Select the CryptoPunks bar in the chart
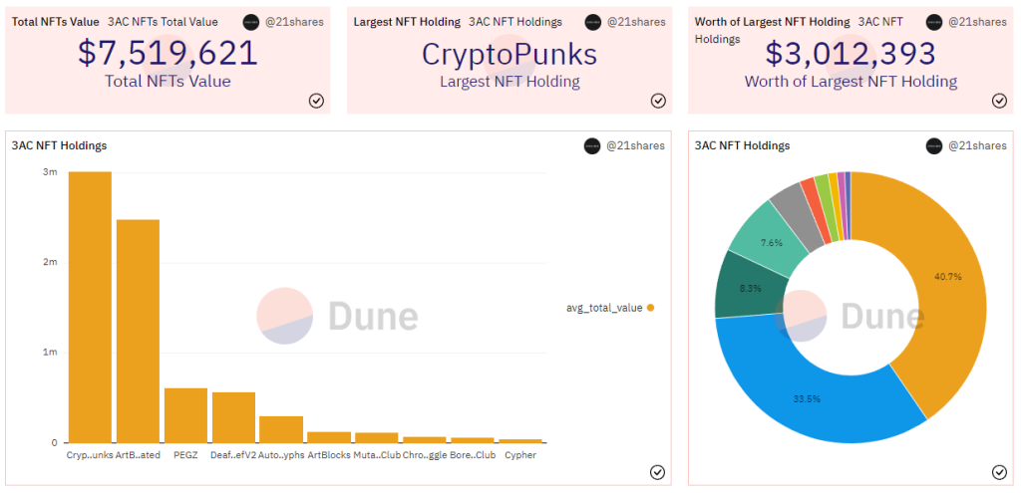 [90, 307]
